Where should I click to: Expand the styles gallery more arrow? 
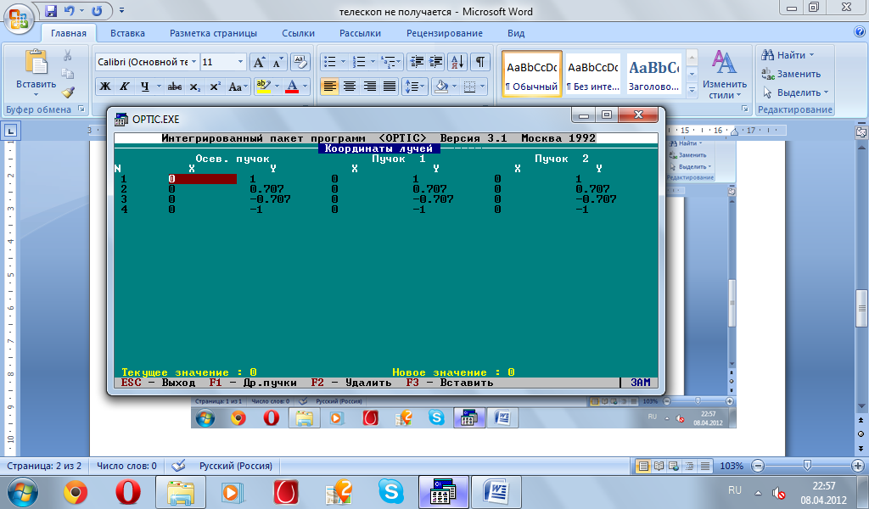(692, 90)
